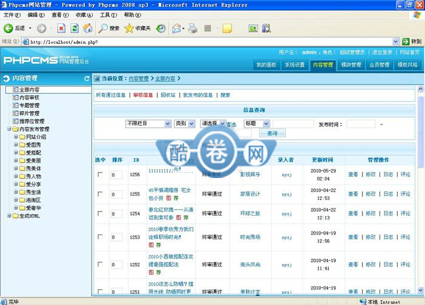425x305 pixels.
Task: Tick the checkbox for row ID 1251
Action: pyautogui.click(x=100, y=292)
